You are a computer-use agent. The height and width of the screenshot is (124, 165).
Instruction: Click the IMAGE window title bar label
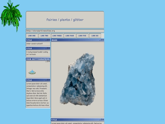[54, 40]
